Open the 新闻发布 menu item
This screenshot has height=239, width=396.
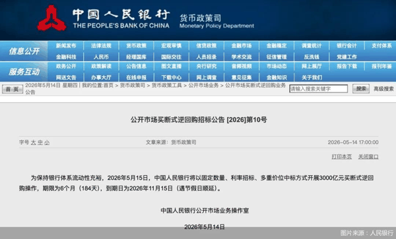[x=66, y=45]
